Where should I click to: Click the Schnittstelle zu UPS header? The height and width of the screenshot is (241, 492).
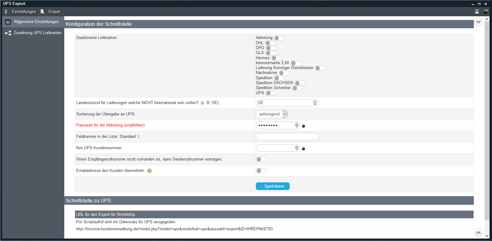pyautogui.click(x=269, y=200)
